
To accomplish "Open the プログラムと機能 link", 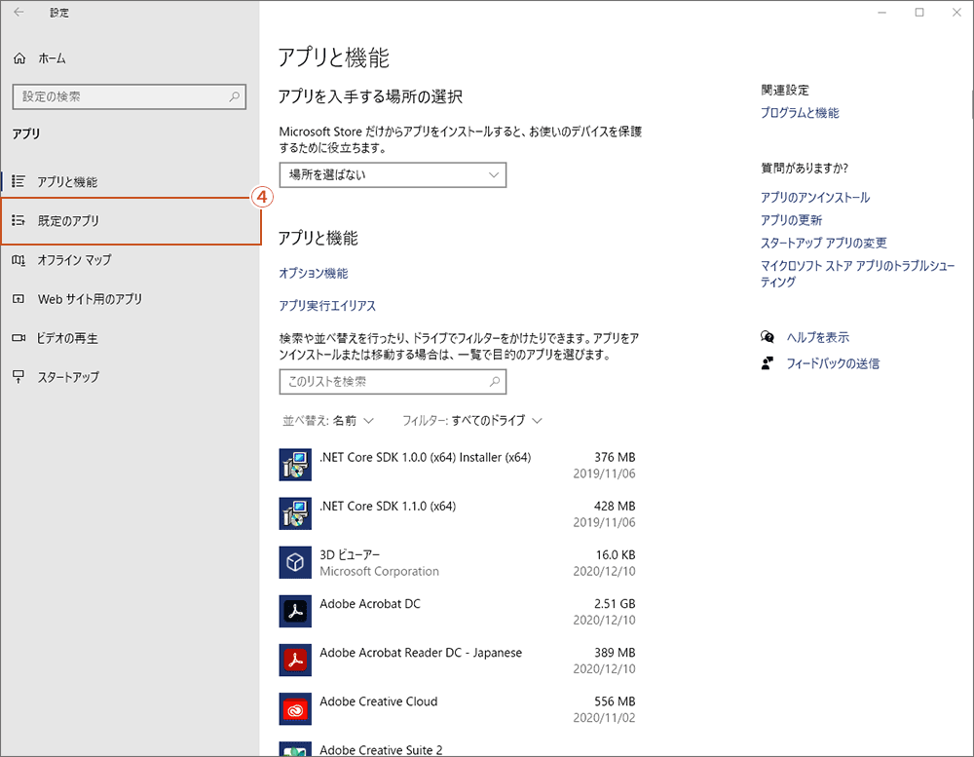I will (x=800, y=112).
